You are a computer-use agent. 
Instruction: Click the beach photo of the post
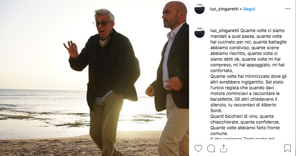coord(95,78)
